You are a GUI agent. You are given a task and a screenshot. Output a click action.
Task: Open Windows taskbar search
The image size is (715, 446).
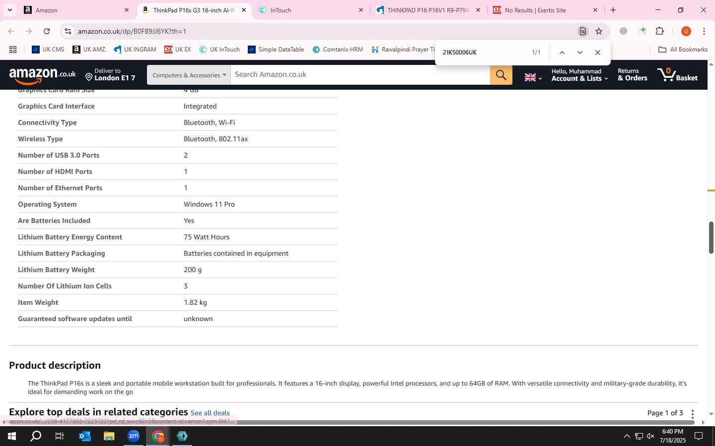pyautogui.click(x=36, y=436)
